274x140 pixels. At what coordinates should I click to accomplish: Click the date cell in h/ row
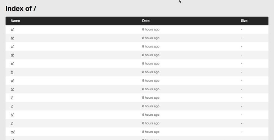[x=151, y=89]
